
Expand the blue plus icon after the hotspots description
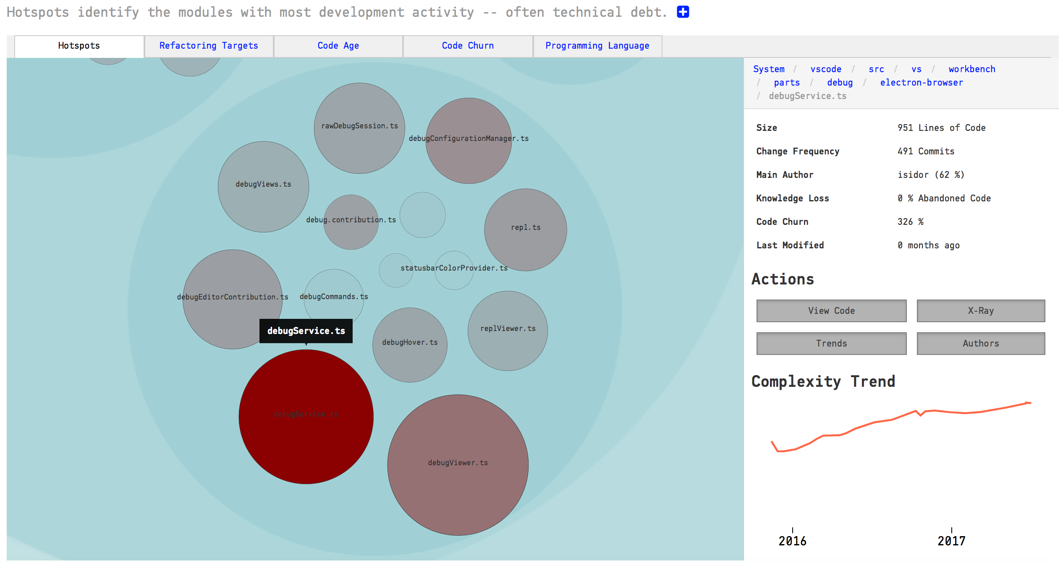click(683, 12)
